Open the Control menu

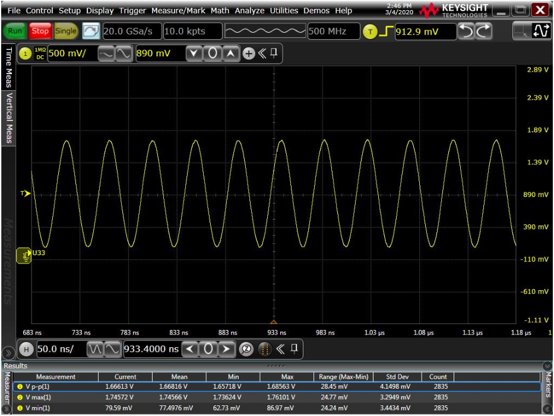pos(39,11)
